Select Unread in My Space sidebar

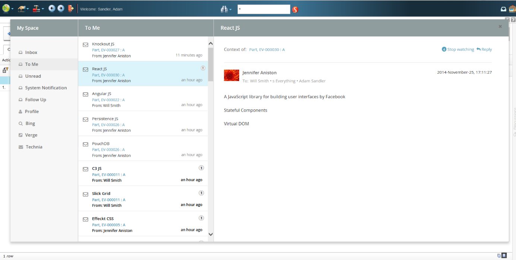pos(33,76)
